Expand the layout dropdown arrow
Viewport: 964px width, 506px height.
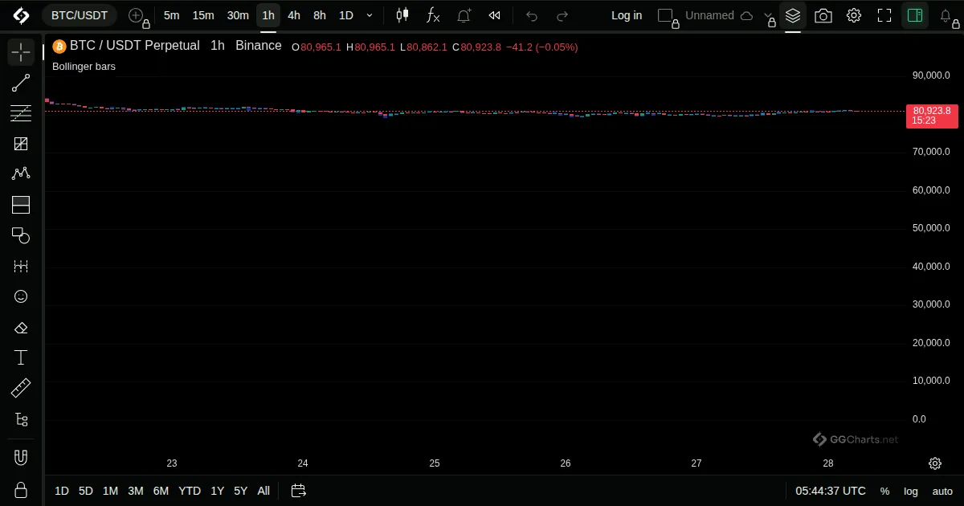pos(768,15)
